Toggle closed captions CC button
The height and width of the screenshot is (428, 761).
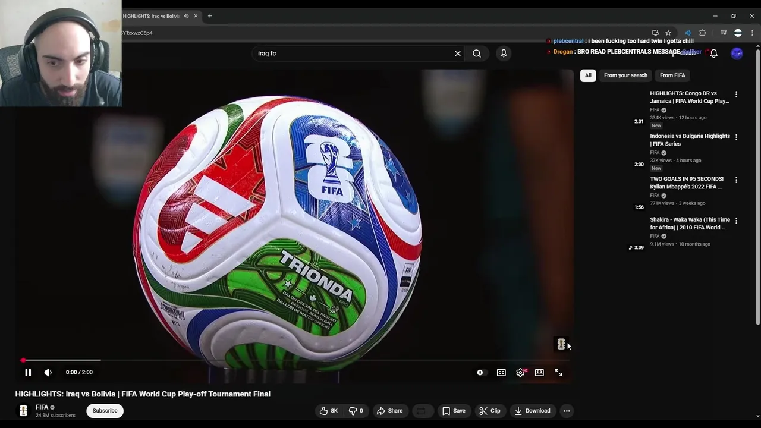[x=501, y=373]
